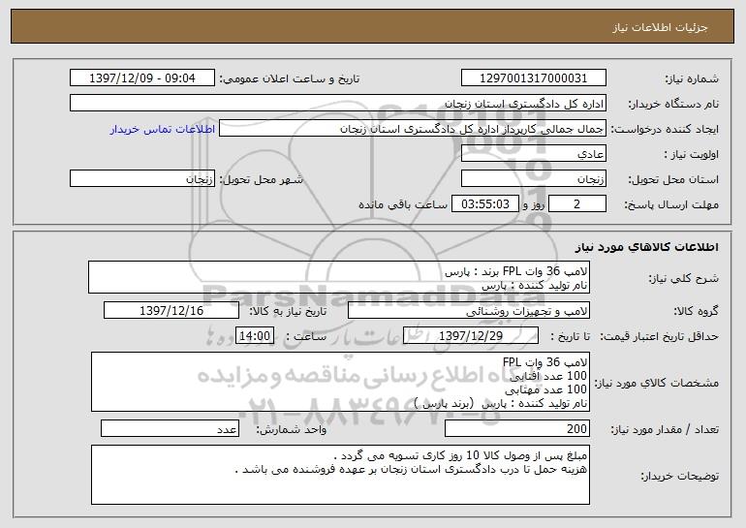Click the buyer notes text box
746x528 pixels.
coord(340,475)
